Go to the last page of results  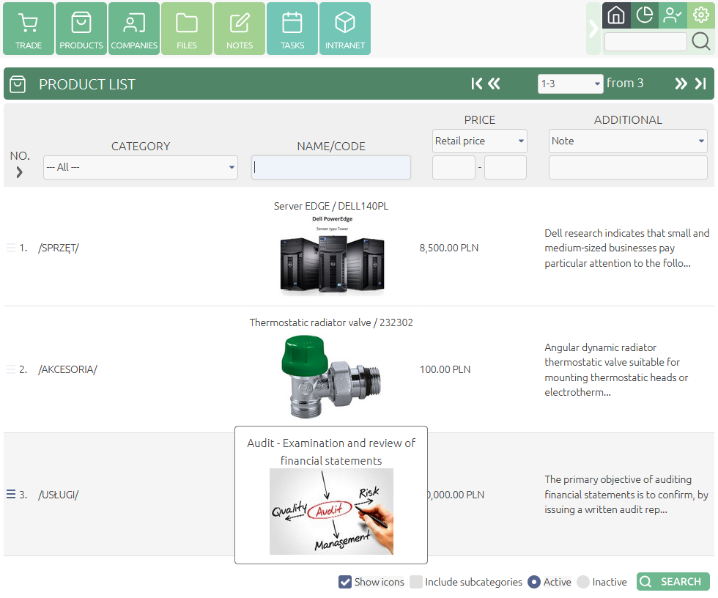[x=702, y=84]
